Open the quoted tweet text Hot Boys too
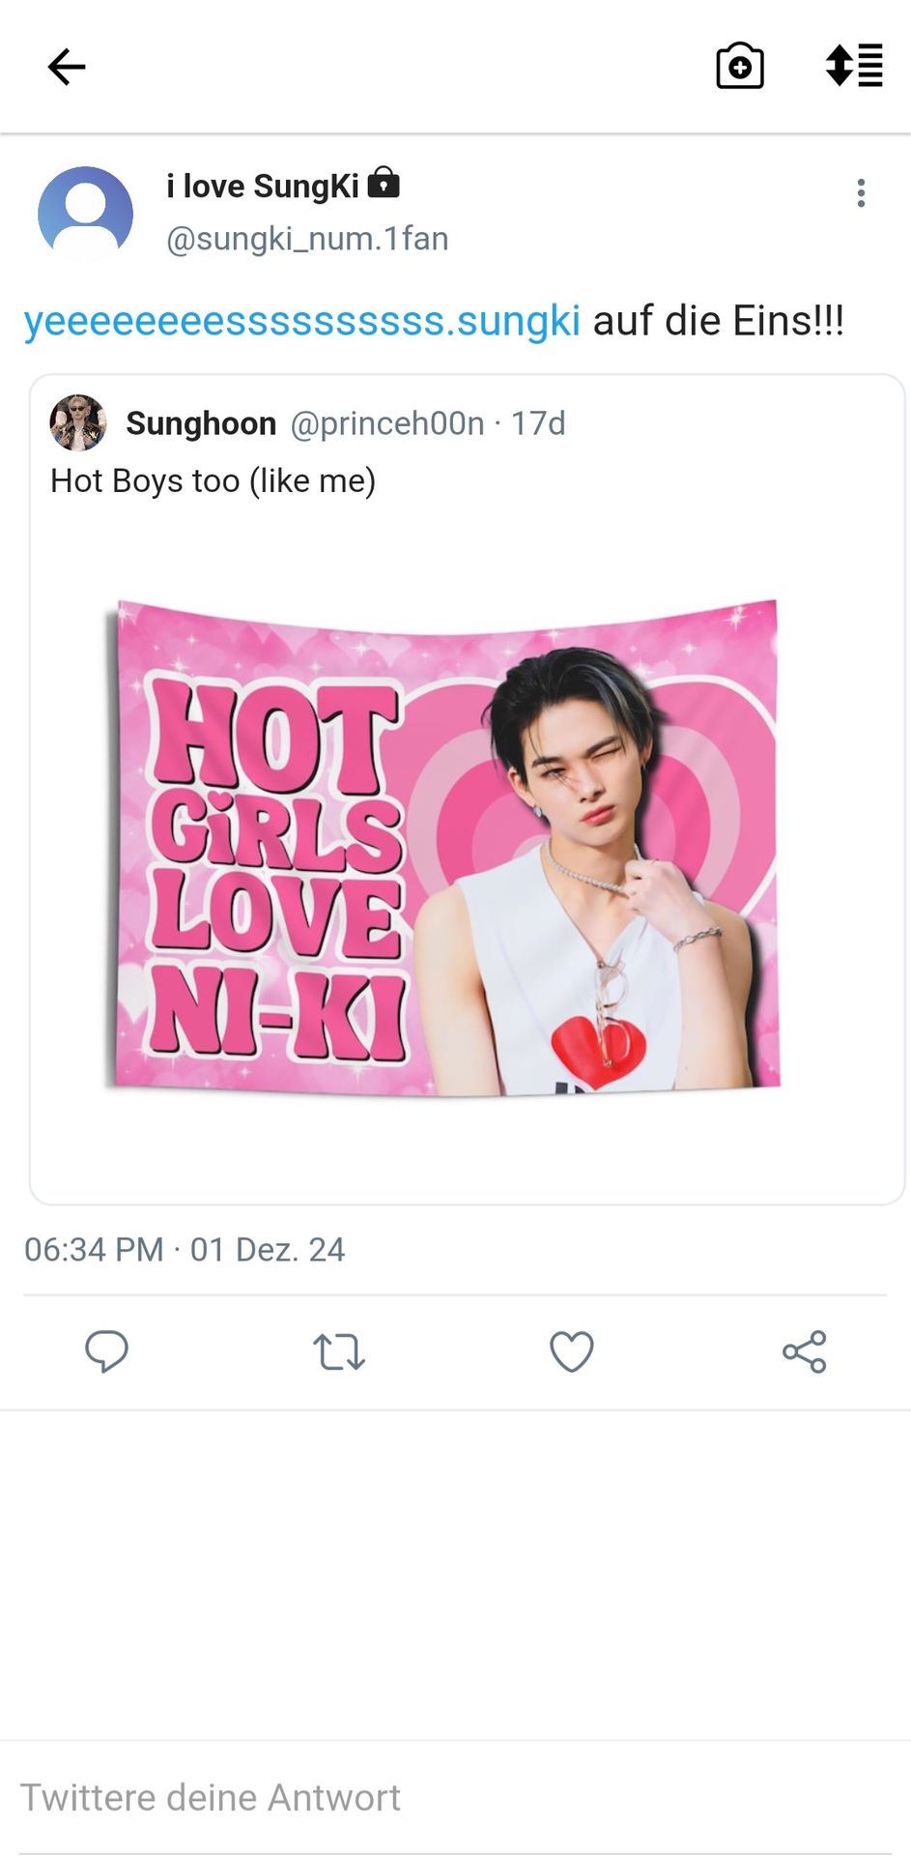Screen dimensions: 911x1856 click(214, 480)
